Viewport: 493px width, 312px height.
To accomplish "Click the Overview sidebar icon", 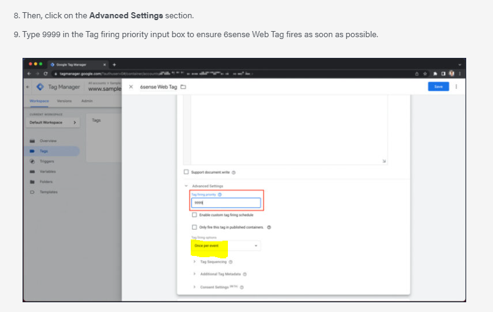I will coord(32,141).
